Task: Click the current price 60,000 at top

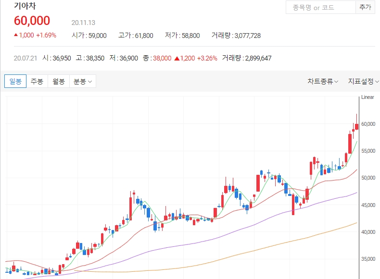Action: 32,21
